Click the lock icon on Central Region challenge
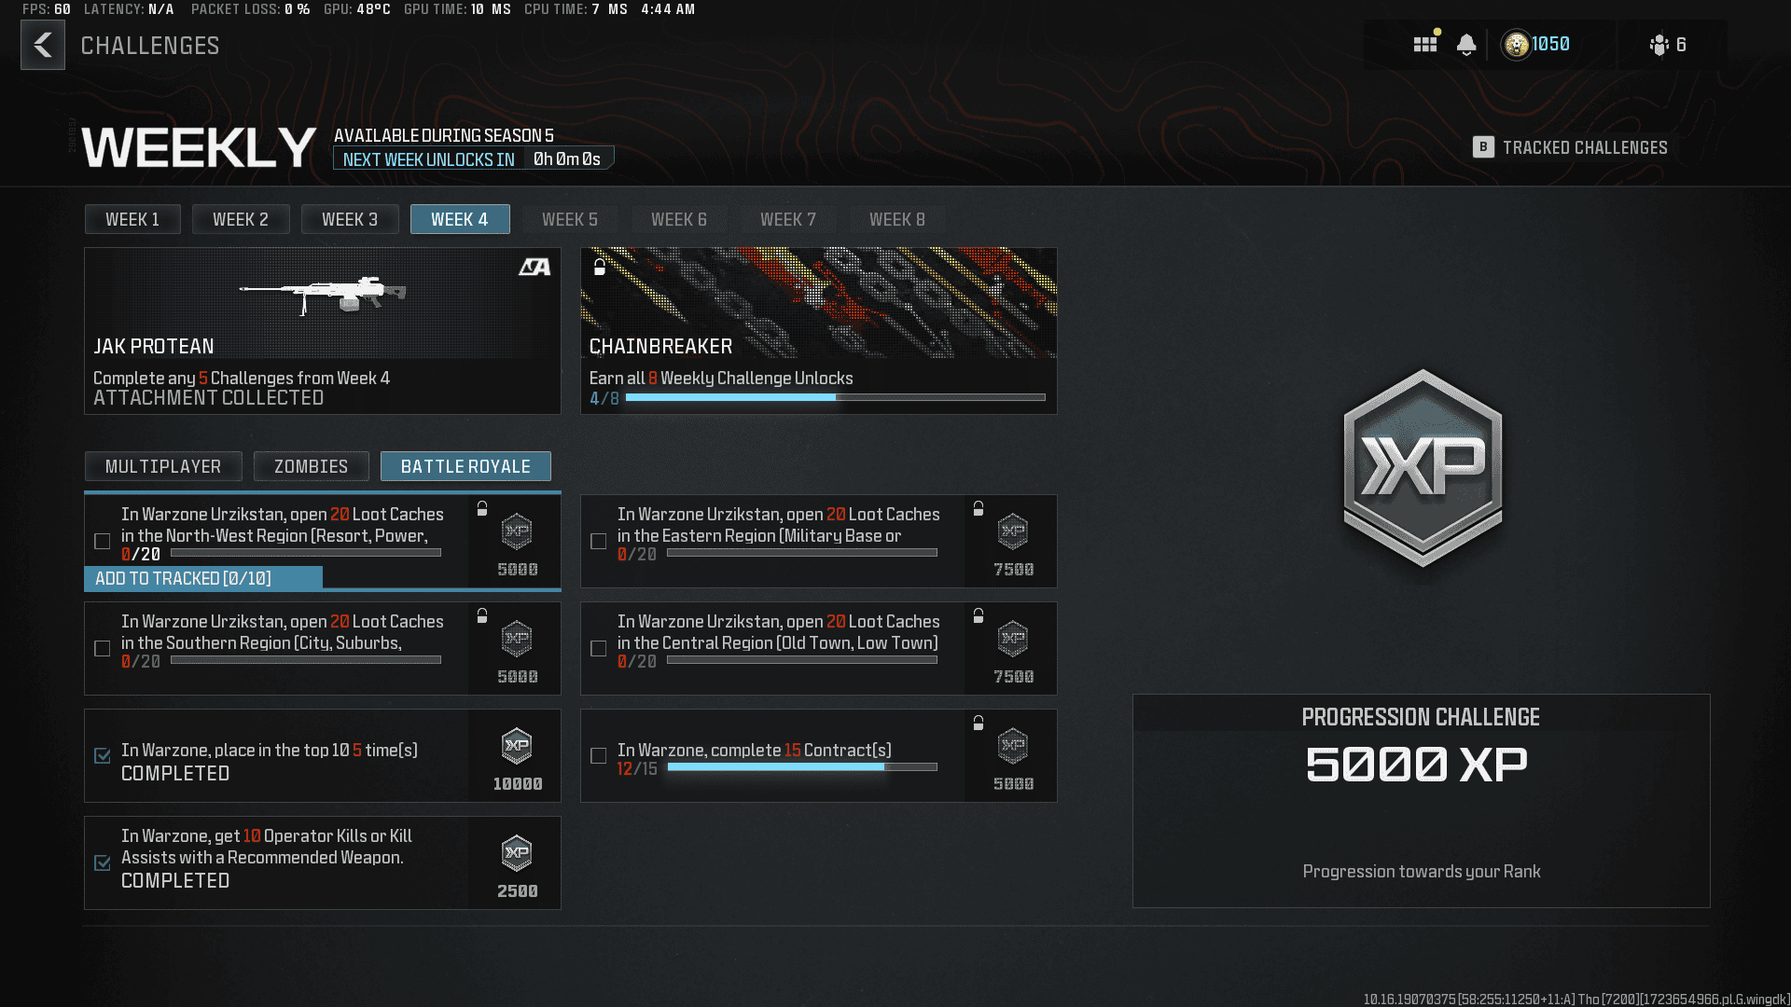1791x1007 pixels. click(x=979, y=615)
